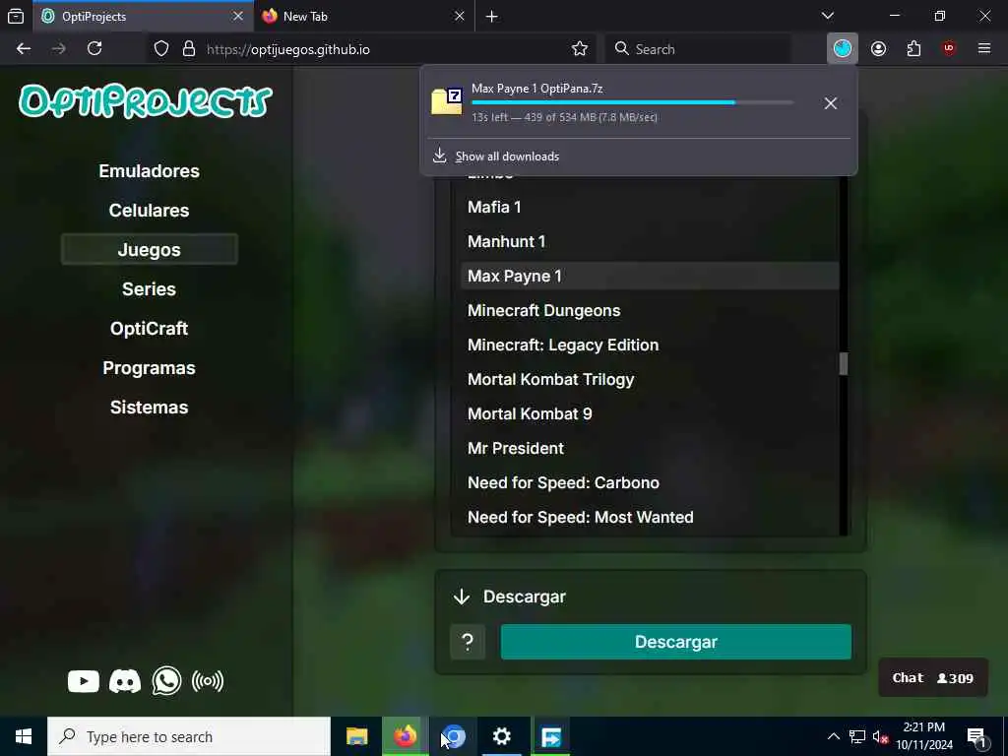This screenshot has height=756, width=1008.
Task: Open a new tab with plus button
Action: 492,16
